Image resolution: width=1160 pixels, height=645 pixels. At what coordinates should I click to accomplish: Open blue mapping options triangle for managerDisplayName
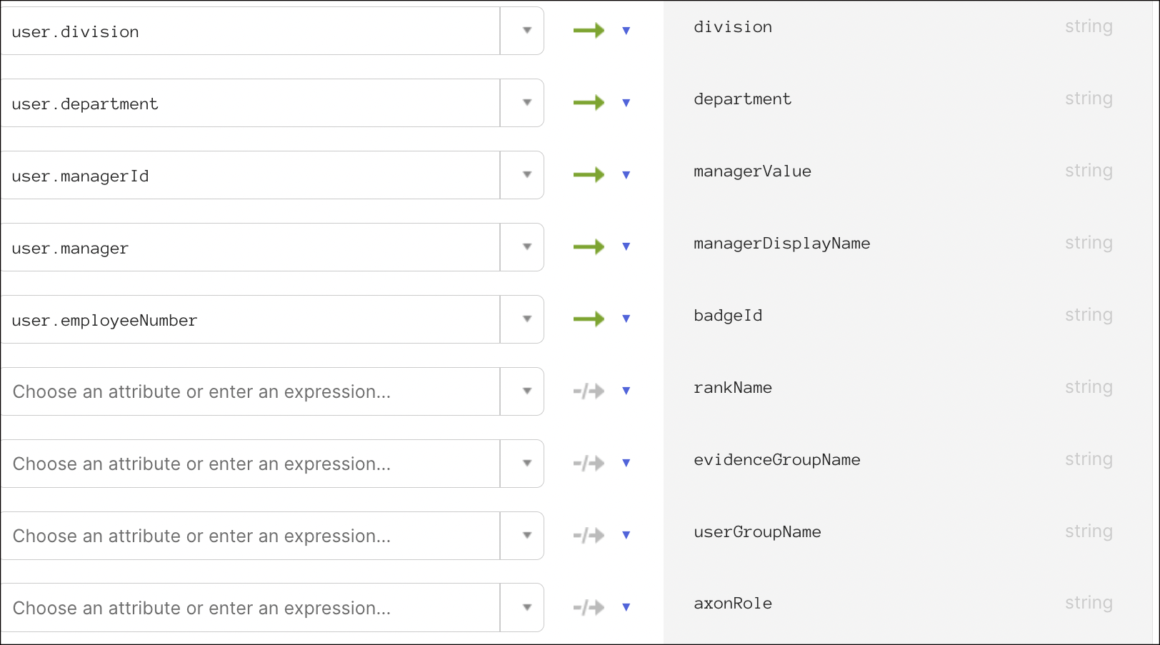[x=626, y=247]
